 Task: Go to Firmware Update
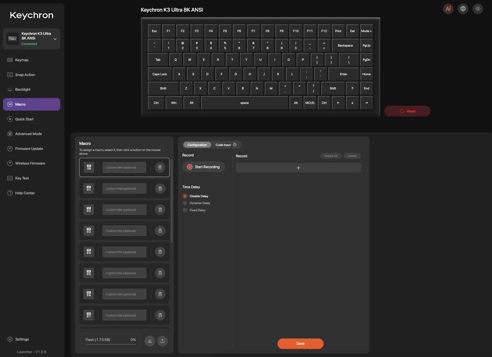click(x=32, y=149)
